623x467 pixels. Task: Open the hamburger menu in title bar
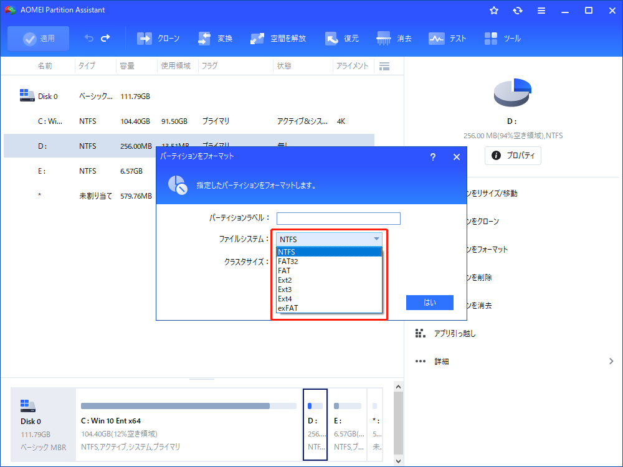point(541,11)
